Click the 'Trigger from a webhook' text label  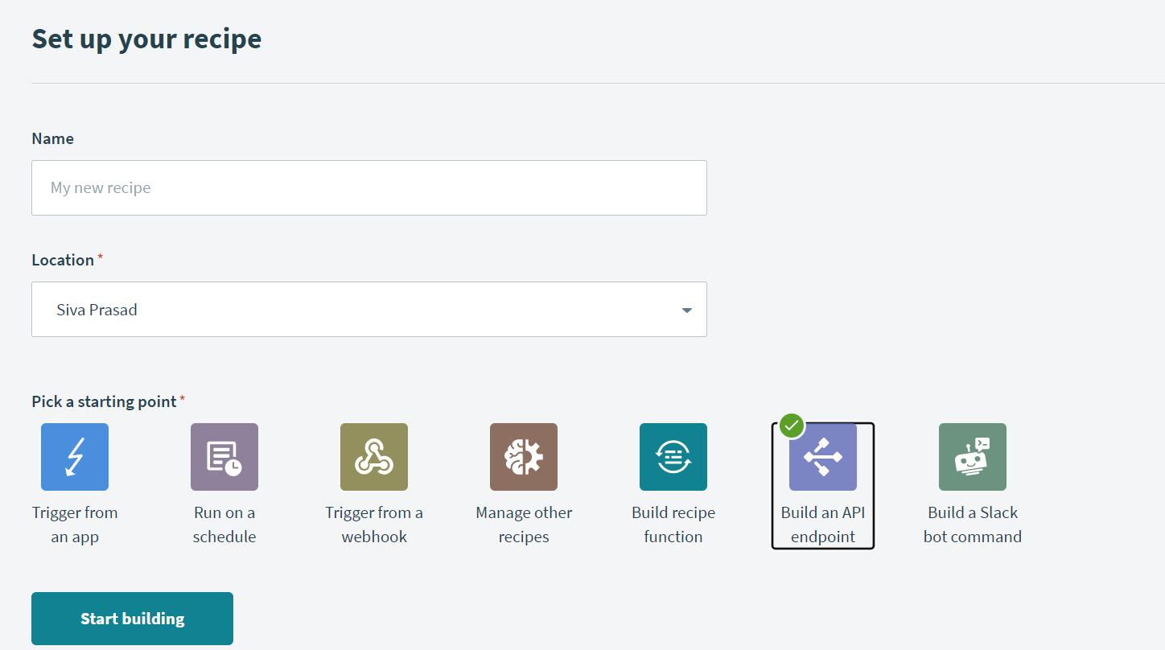pyautogui.click(x=374, y=525)
